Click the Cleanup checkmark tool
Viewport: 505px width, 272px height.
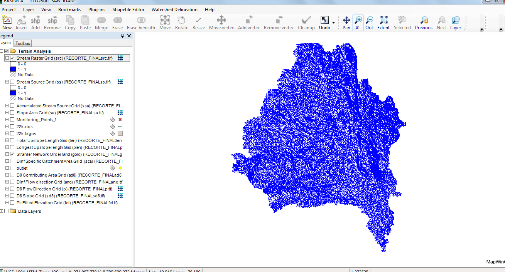click(x=306, y=23)
